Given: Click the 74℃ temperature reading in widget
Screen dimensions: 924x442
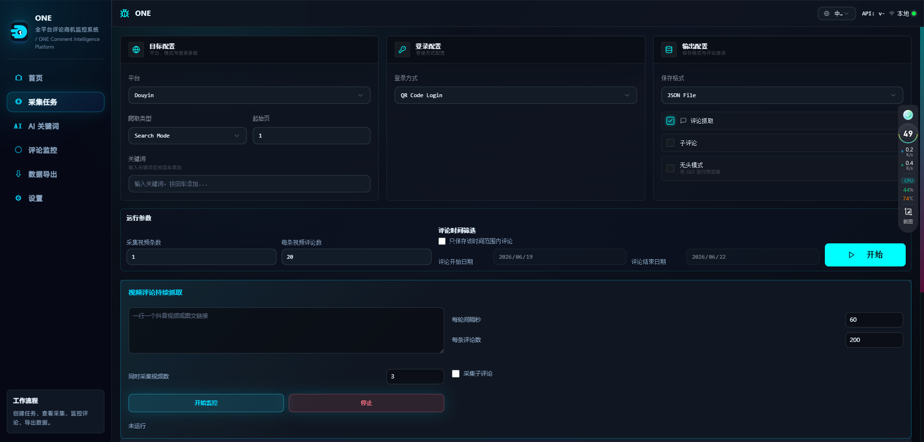Looking at the screenshot, I should (x=908, y=199).
